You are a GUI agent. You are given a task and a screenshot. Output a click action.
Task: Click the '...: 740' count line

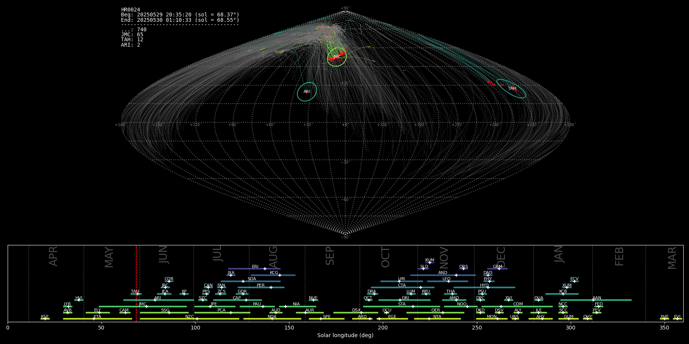point(134,30)
